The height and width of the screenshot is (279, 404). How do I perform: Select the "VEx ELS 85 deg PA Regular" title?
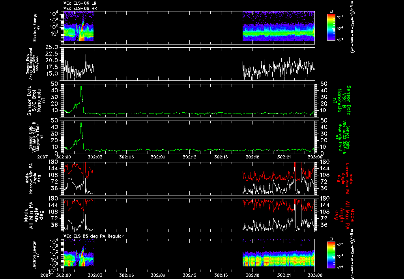pos(94,236)
